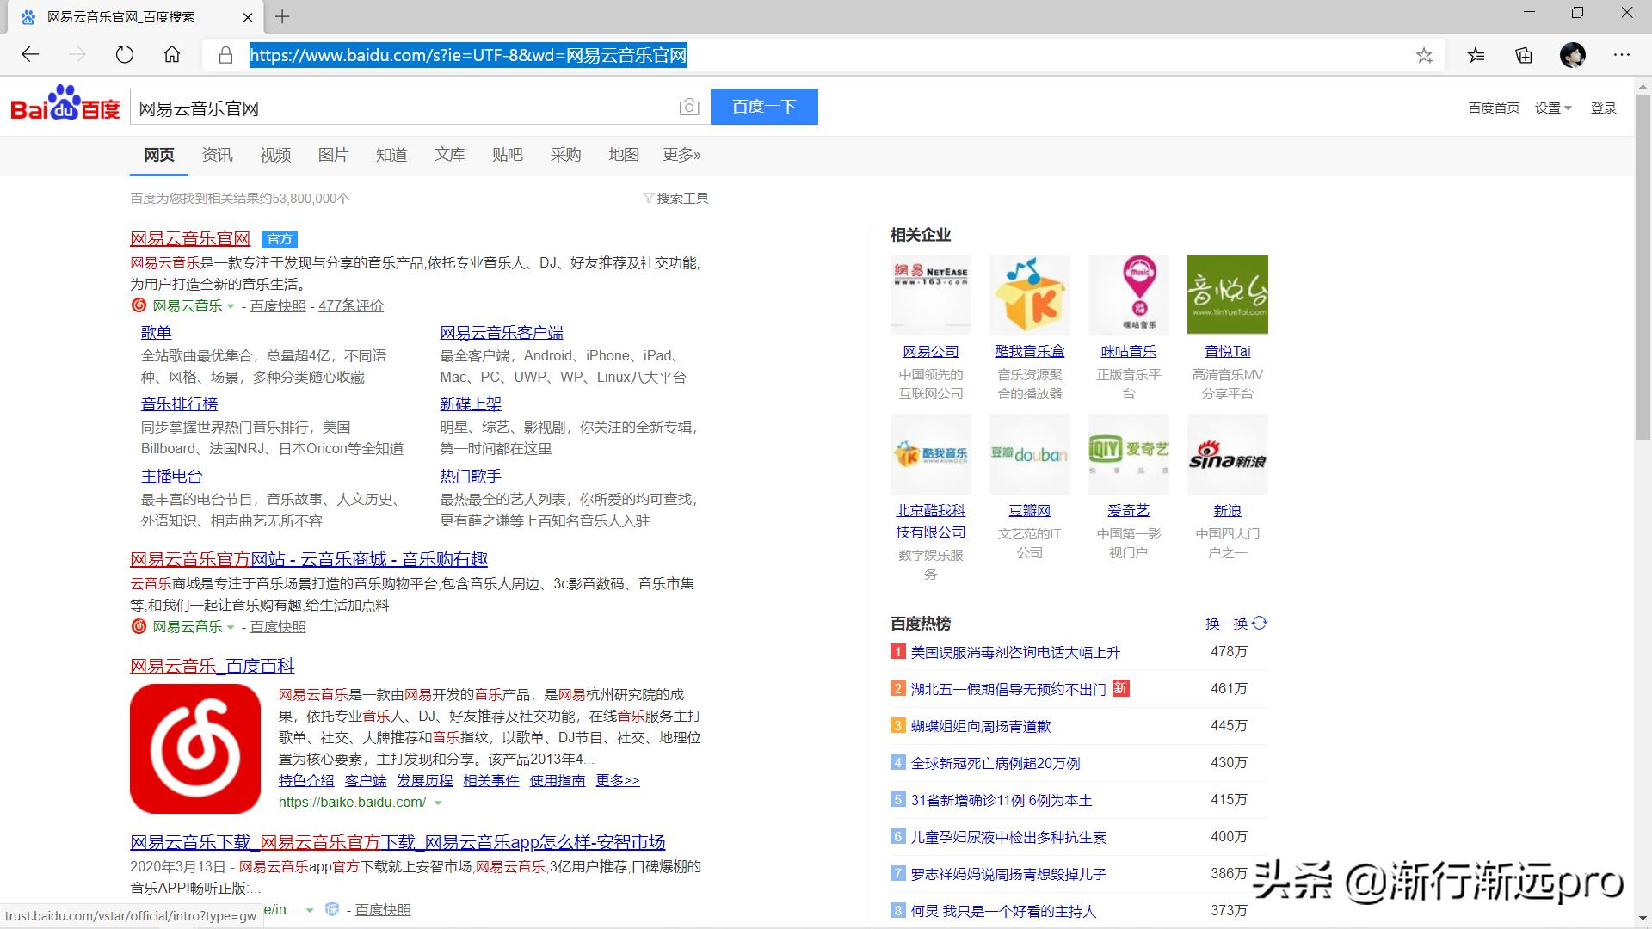Open the 网易云音乐客户端 link

coord(501,333)
